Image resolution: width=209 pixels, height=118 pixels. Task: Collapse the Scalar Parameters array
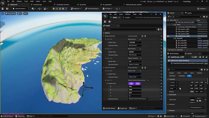[x=104, y=36]
